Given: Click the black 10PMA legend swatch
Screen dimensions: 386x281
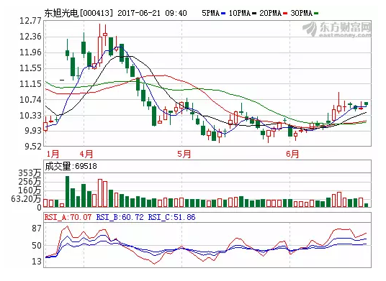Looking at the screenshot, I should pyautogui.click(x=254, y=14).
